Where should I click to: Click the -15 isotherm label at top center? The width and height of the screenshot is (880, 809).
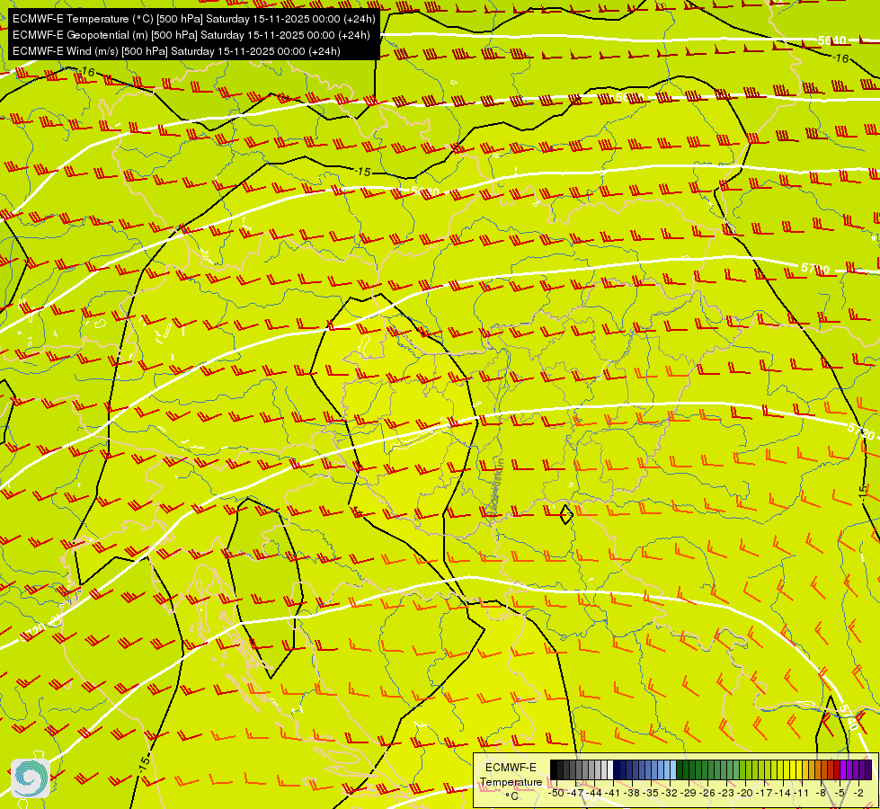click(x=364, y=171)
